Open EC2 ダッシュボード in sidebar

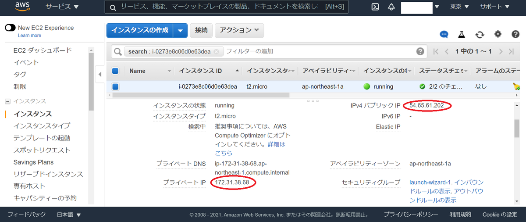[43, 50]
